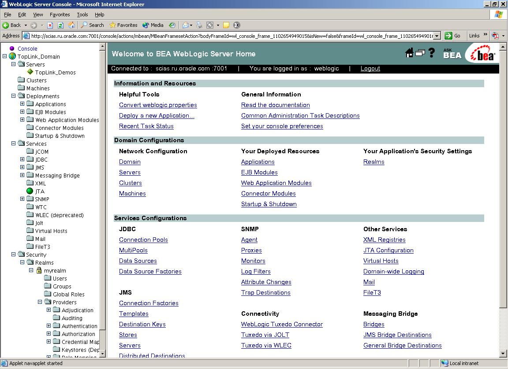
Task: Select the Users folder under myrealm
Action: coord(56,278)
